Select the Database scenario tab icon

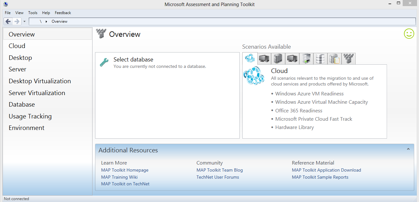[320, 59]
